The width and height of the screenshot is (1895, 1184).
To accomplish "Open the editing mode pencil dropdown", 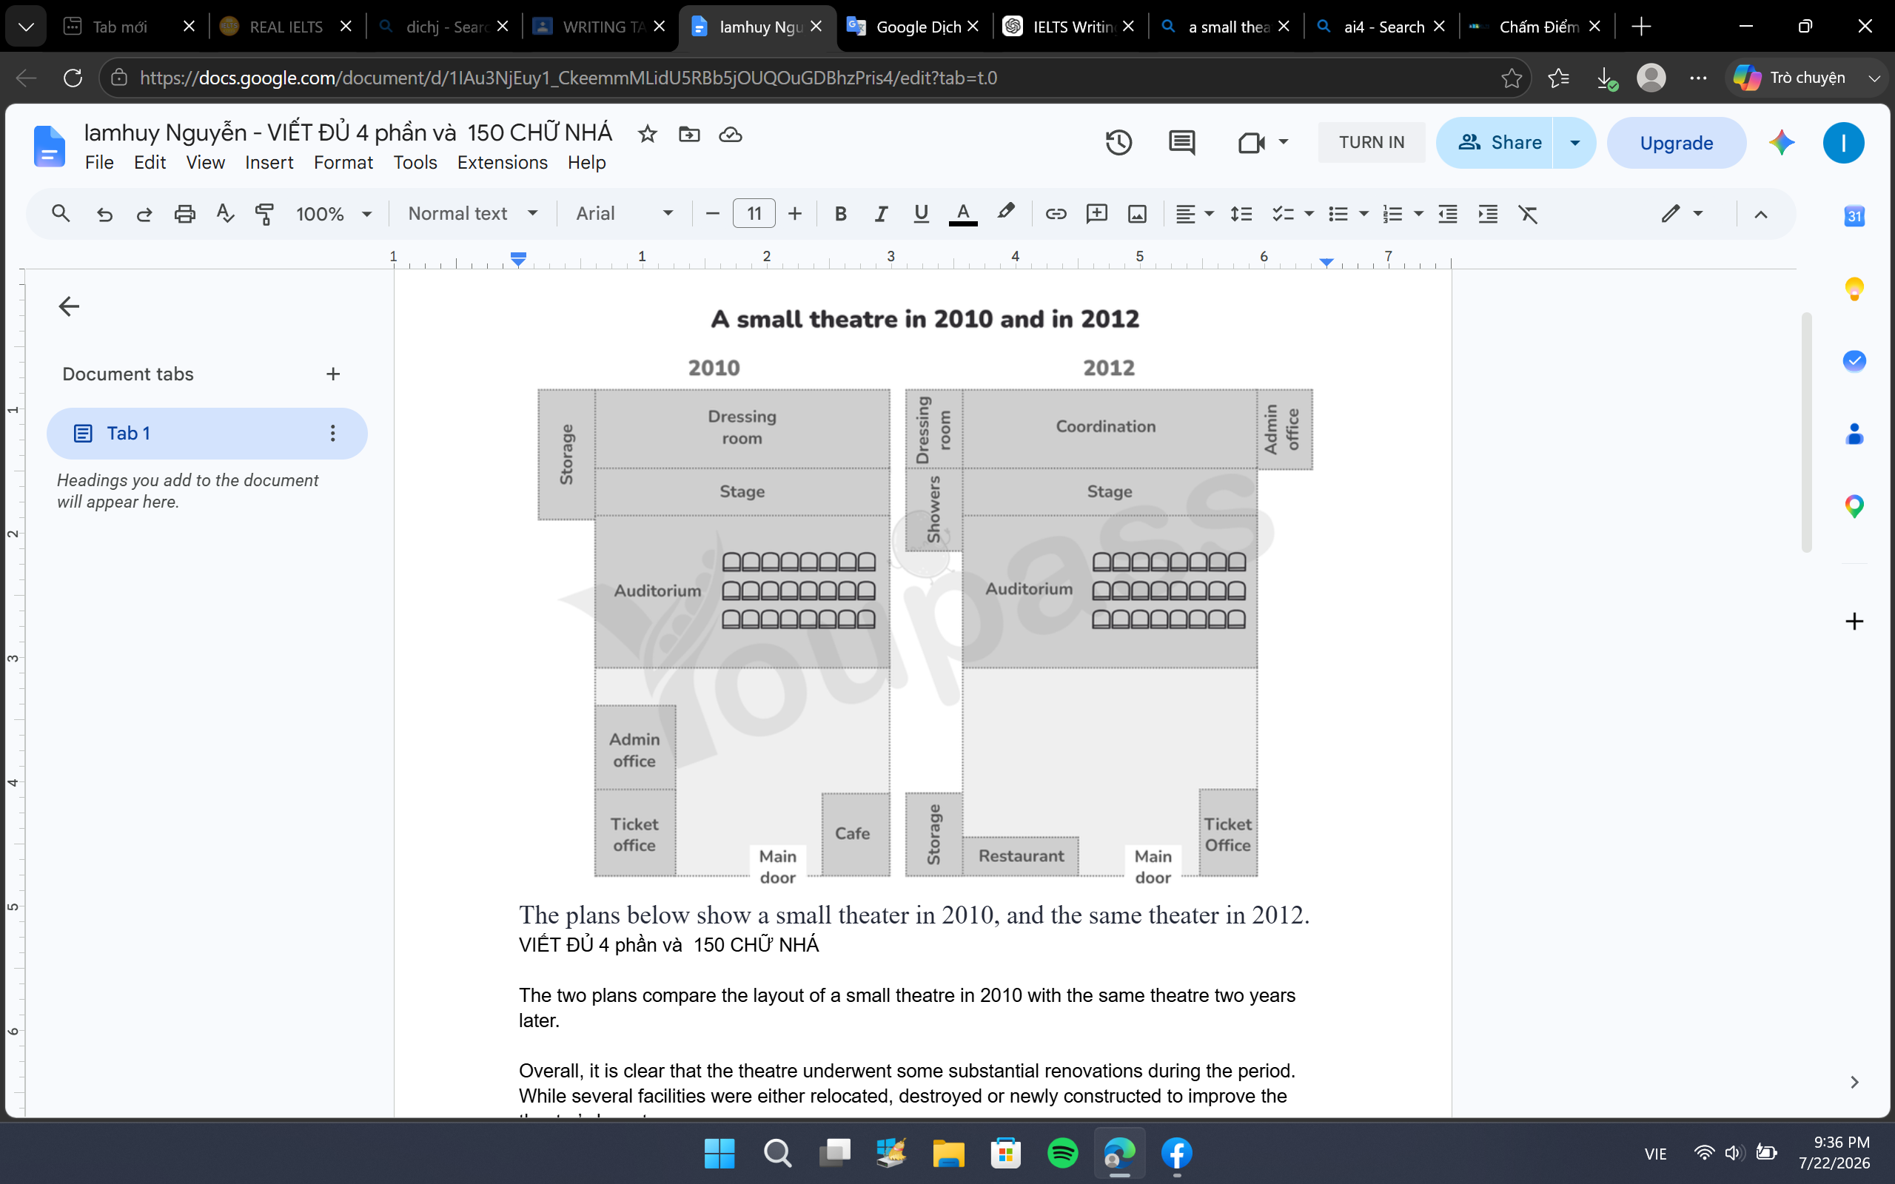I will [1682, 214].
